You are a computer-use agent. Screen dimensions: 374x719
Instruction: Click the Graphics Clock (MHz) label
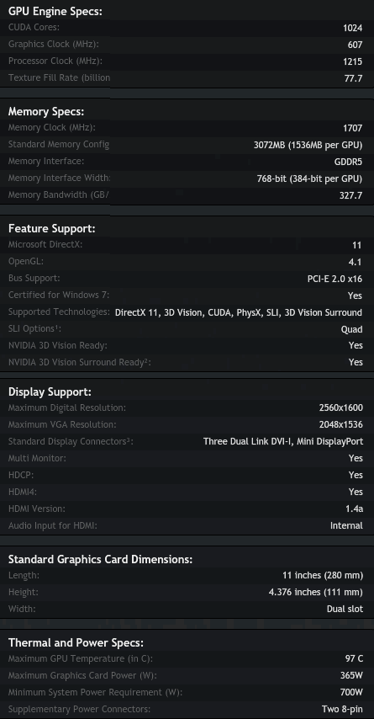click(x=54, y=45)
